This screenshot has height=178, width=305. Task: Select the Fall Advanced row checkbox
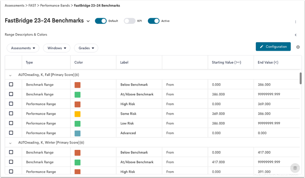[11, 133]
